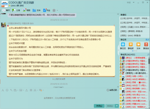Click the CODOL group avatar image
Viewport: 150px width, 109px height.
tap(4, 4)
